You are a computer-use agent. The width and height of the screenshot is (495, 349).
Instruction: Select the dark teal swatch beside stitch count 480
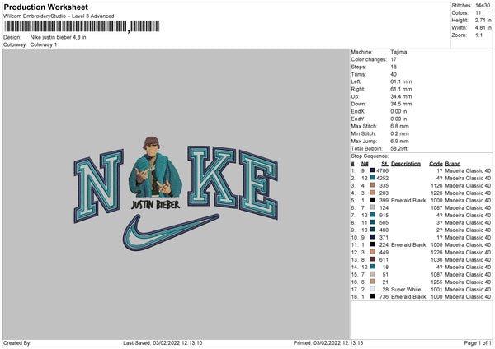point(372,230)
